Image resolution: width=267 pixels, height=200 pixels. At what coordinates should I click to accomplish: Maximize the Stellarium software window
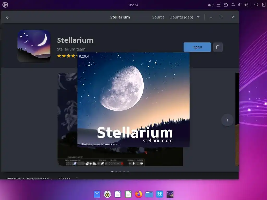point(222,17)
